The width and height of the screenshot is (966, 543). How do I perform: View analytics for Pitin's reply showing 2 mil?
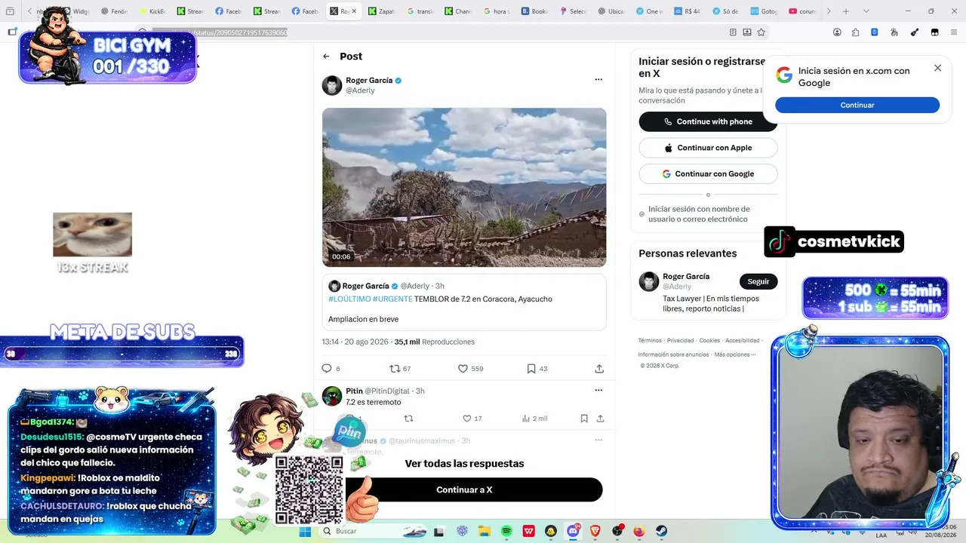(x=534, y=419)
